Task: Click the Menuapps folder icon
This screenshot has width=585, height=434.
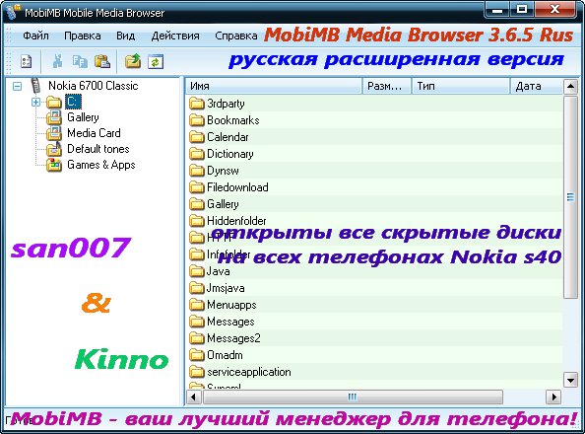Action: pyautogui.click(x=197, y=305)
